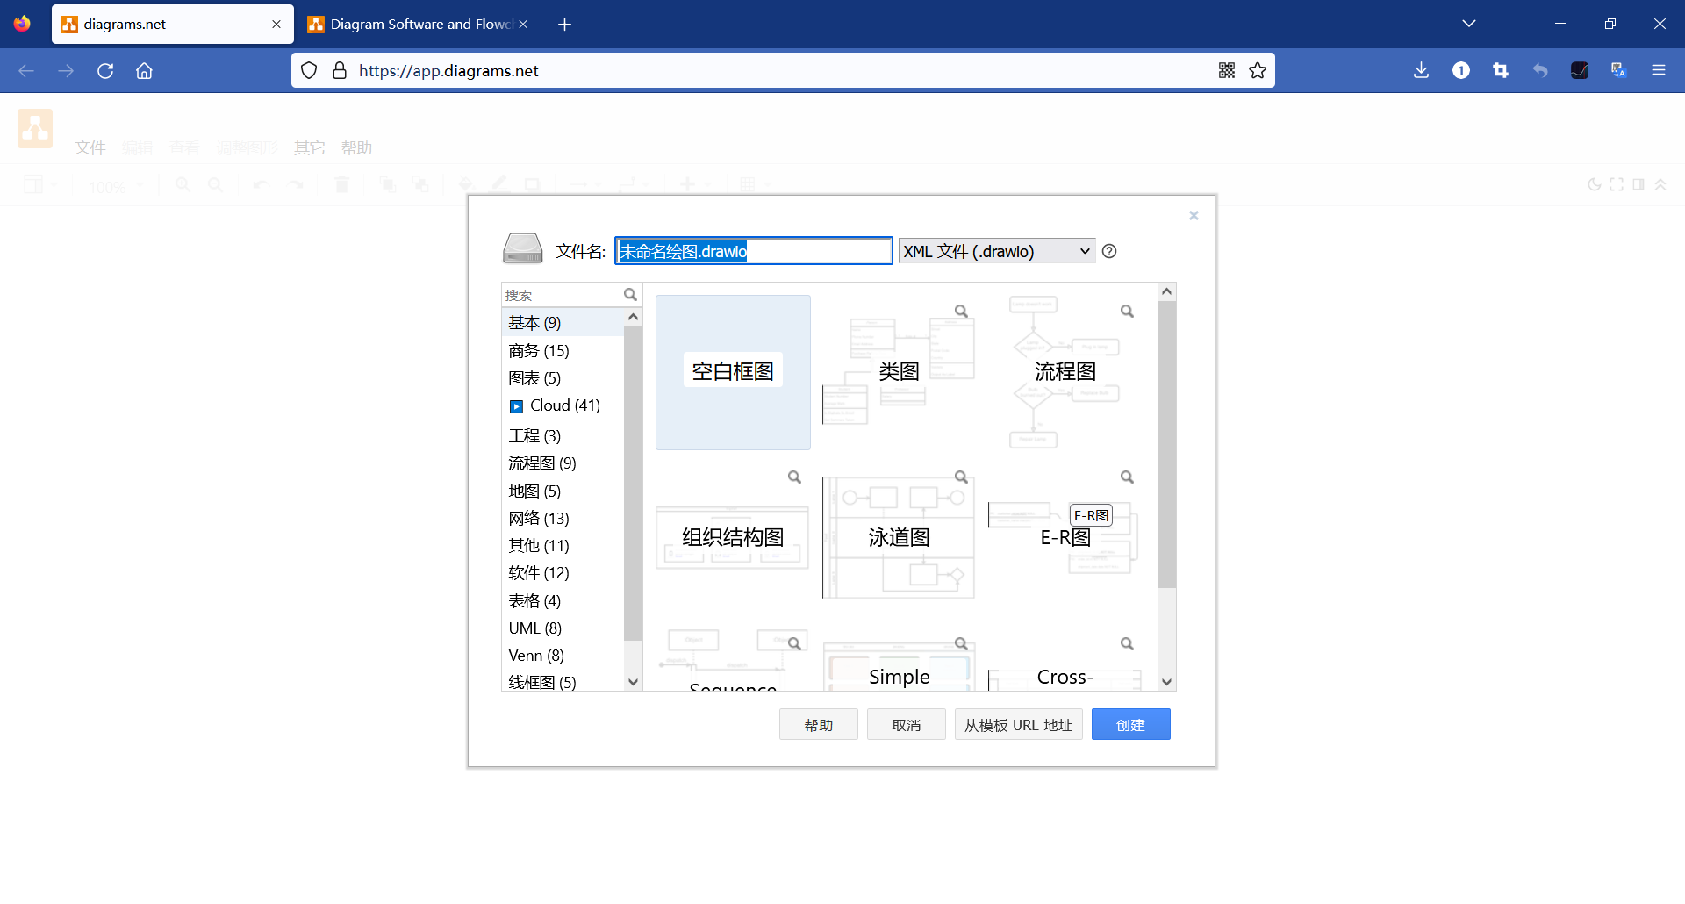Select the 图表 (5) category
This screenshot has width=1685, height=904.
click(563, 378)
